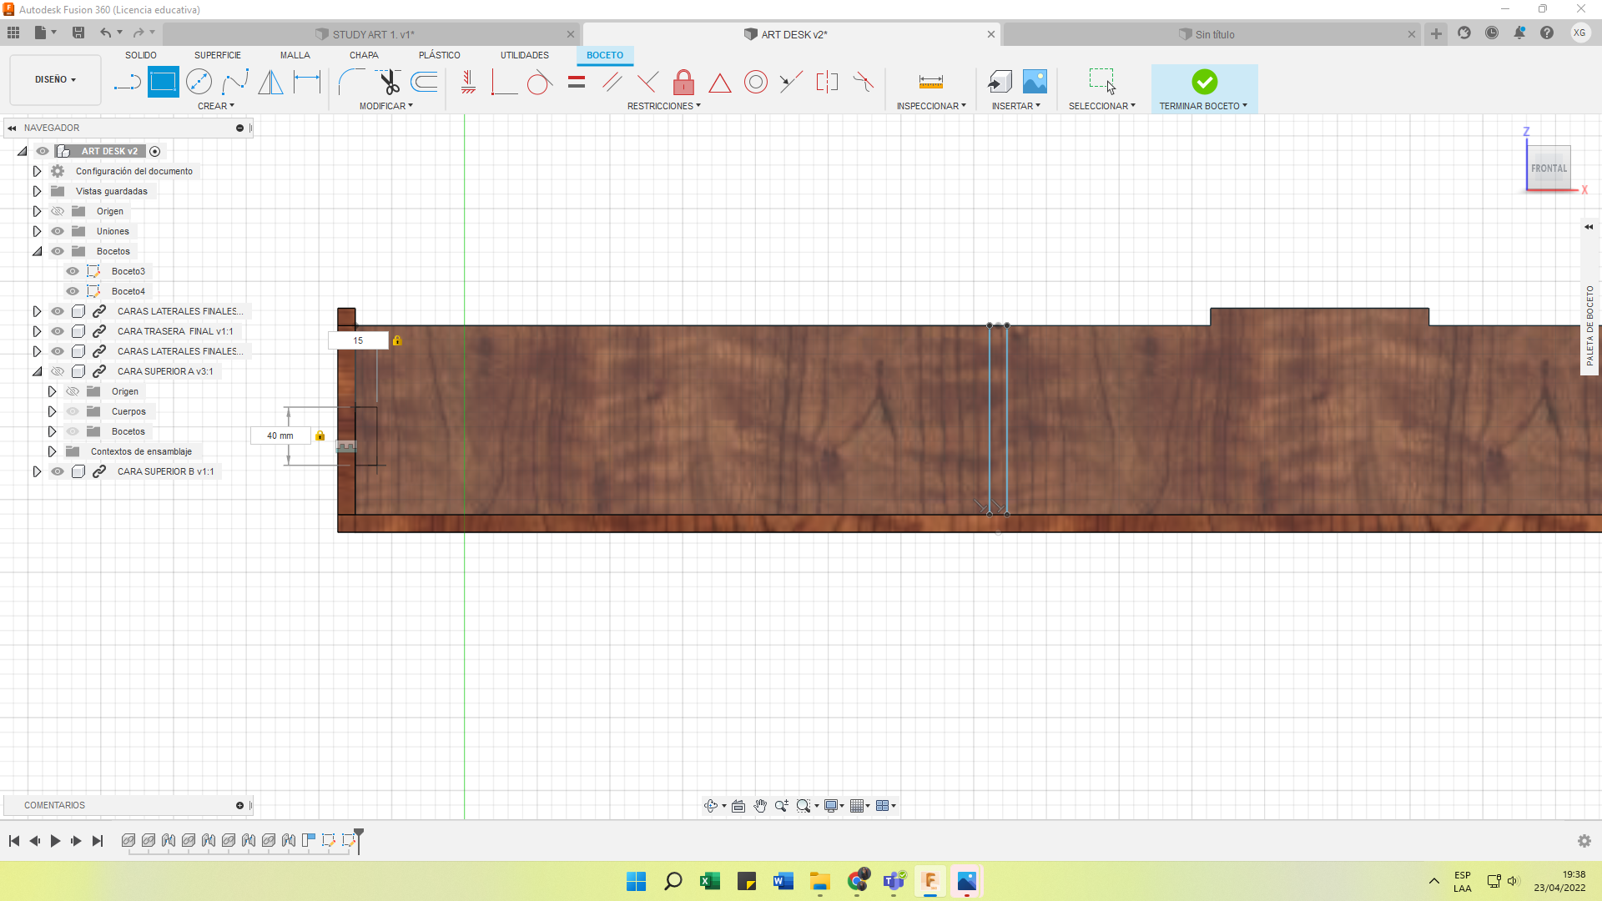The width and height of the screenshot is (1602, 901).
Task: Expand the Uniones folder
Action: point(37,231)
